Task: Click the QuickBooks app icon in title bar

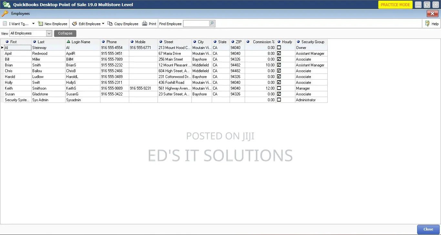Action: 6,5
